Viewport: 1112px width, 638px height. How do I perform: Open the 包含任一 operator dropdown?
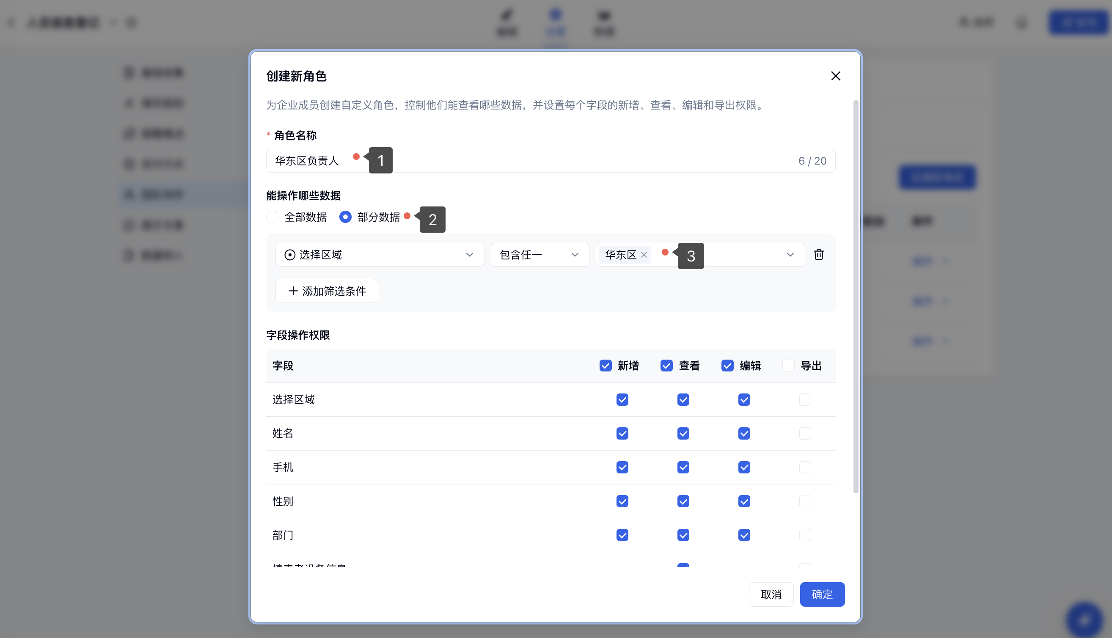pyautogui.click(x=540, y=255)
